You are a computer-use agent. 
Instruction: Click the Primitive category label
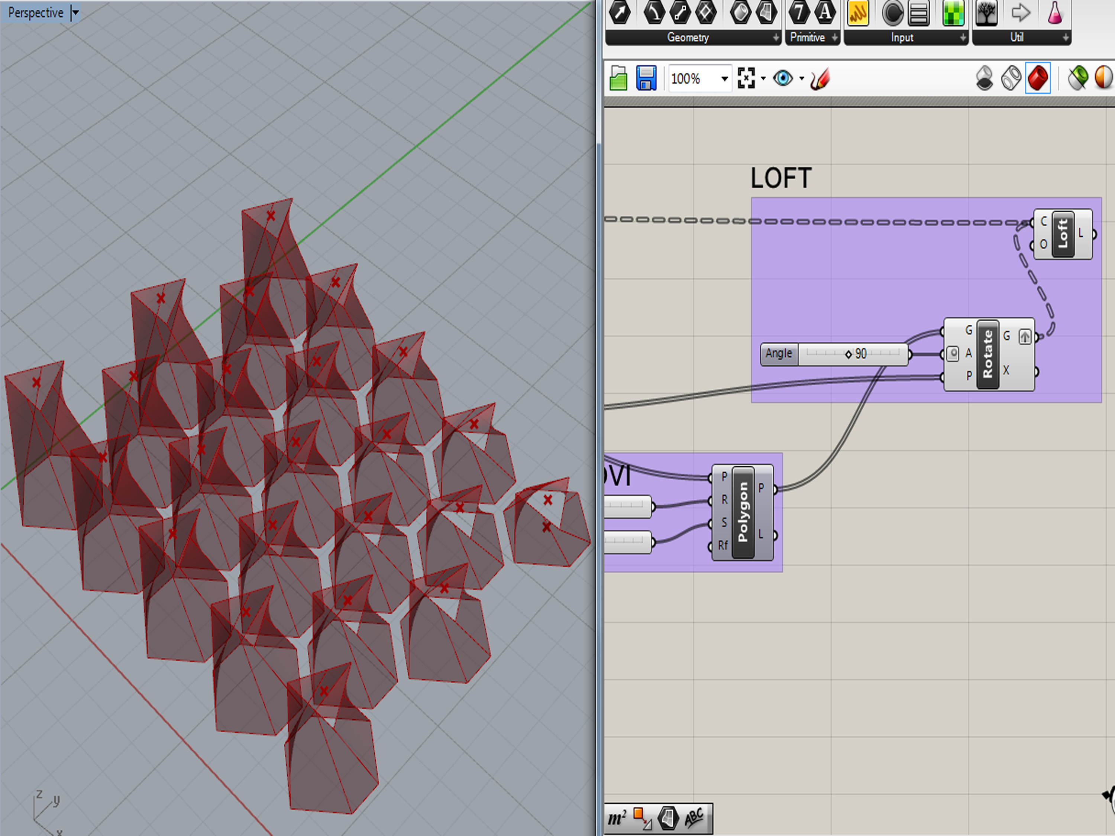[x=807, y=37]
